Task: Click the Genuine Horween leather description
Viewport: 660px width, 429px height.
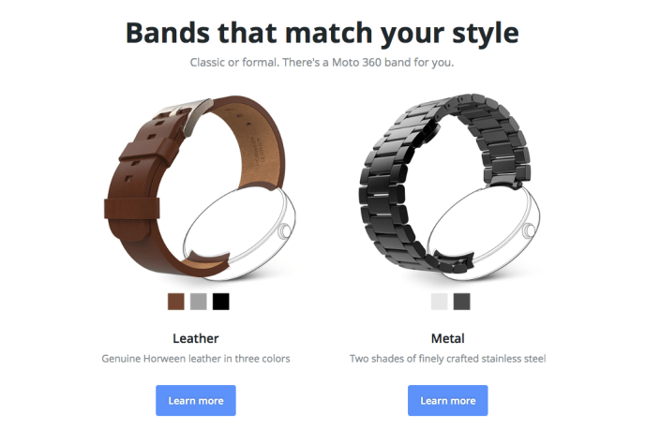Action: coord(196,359)
